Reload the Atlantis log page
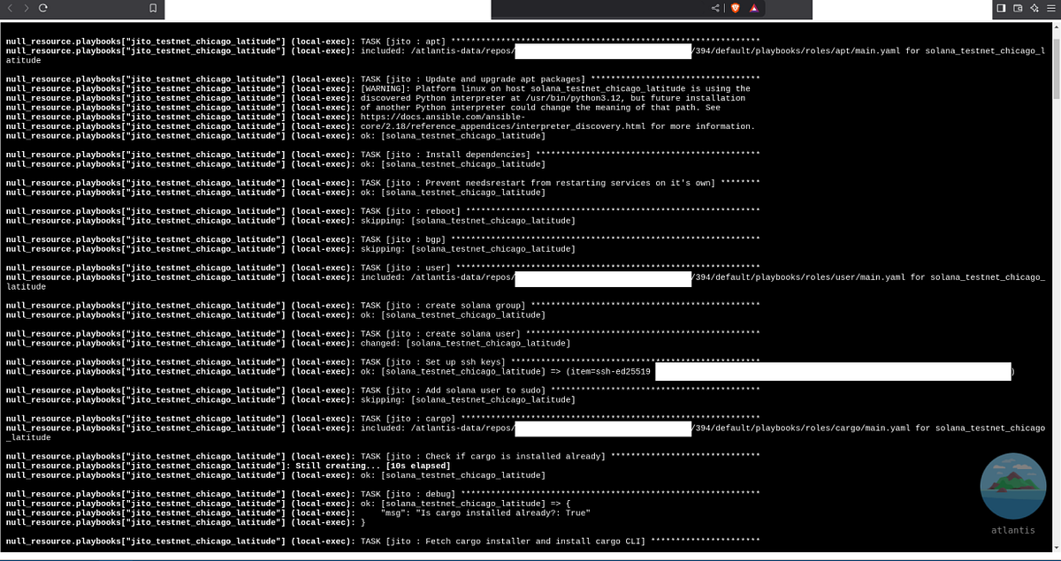This screenshot has height=561, width=1061. (42, 8)
